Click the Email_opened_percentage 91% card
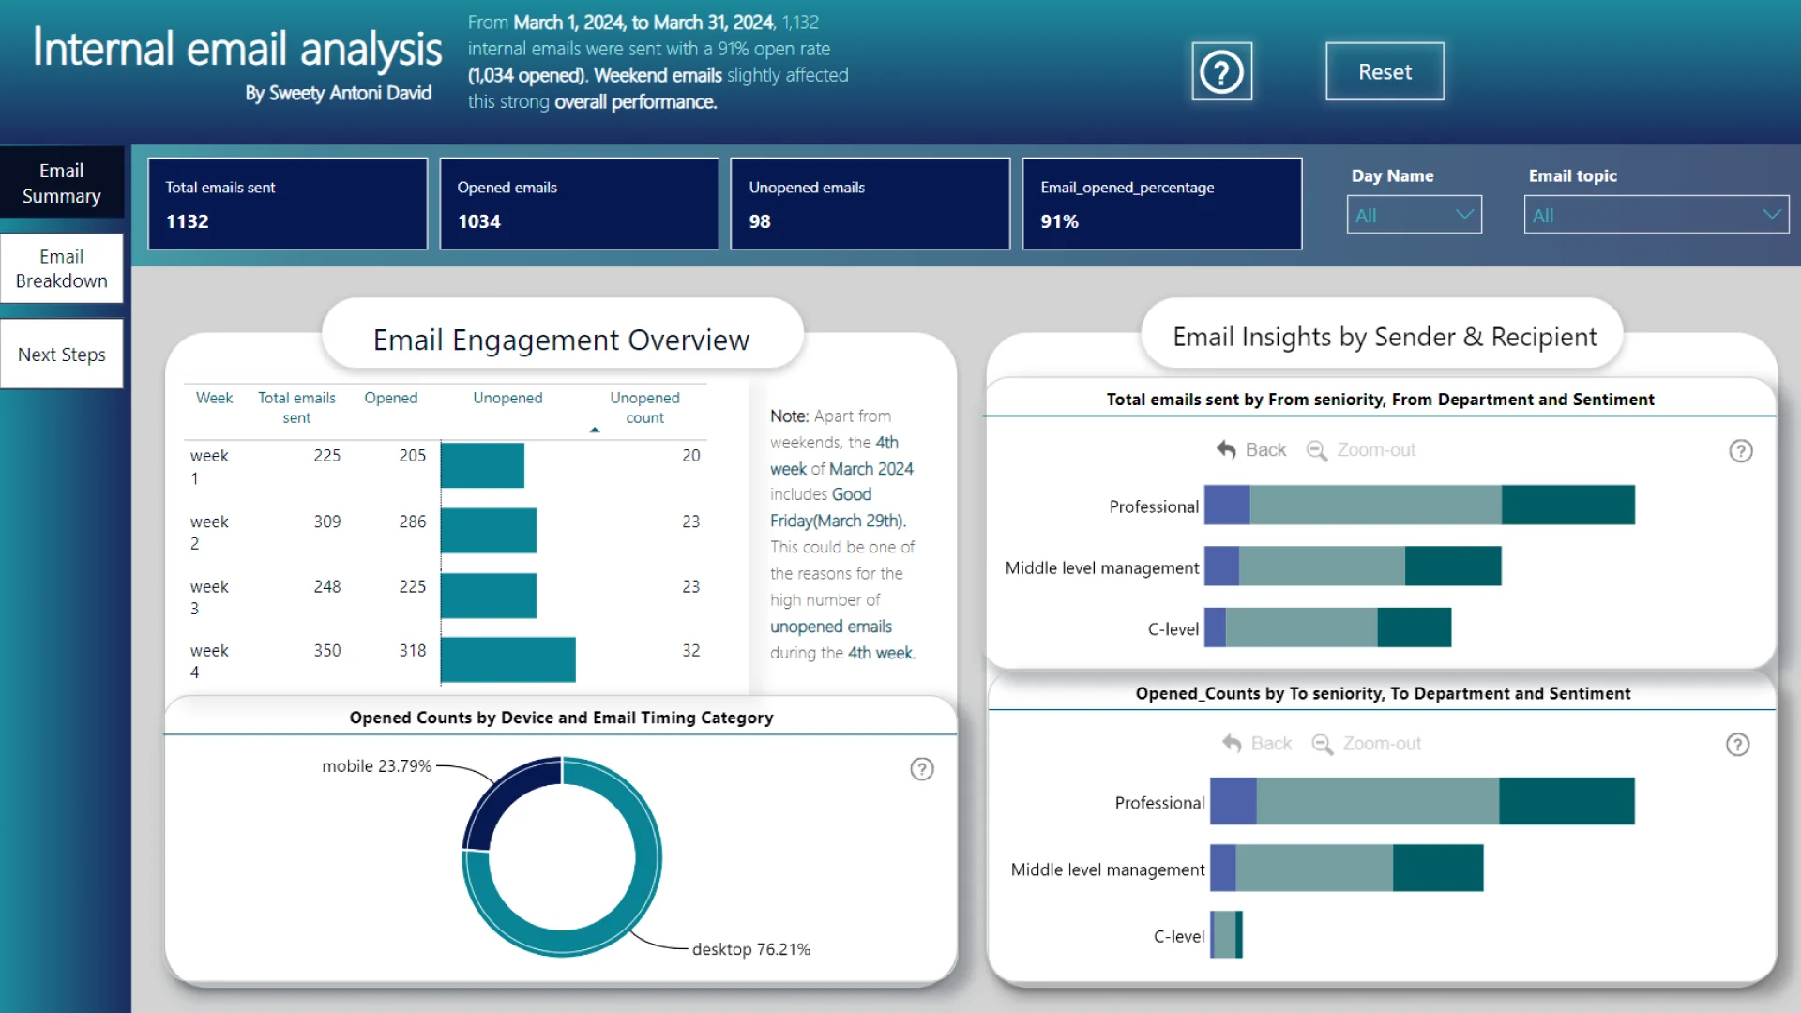Screen dimensions: 1801x1013 tap(1162, 204)
